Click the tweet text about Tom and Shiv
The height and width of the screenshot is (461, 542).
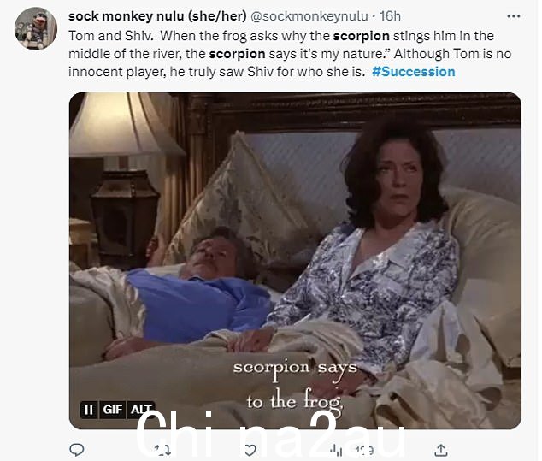tap(290, 54)
